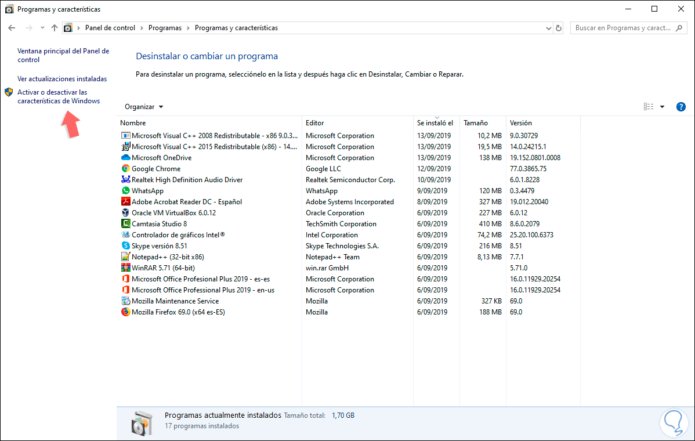Click the Skype versión 8.51 icon
Screen dimensions: 695x441
point(126,246)
